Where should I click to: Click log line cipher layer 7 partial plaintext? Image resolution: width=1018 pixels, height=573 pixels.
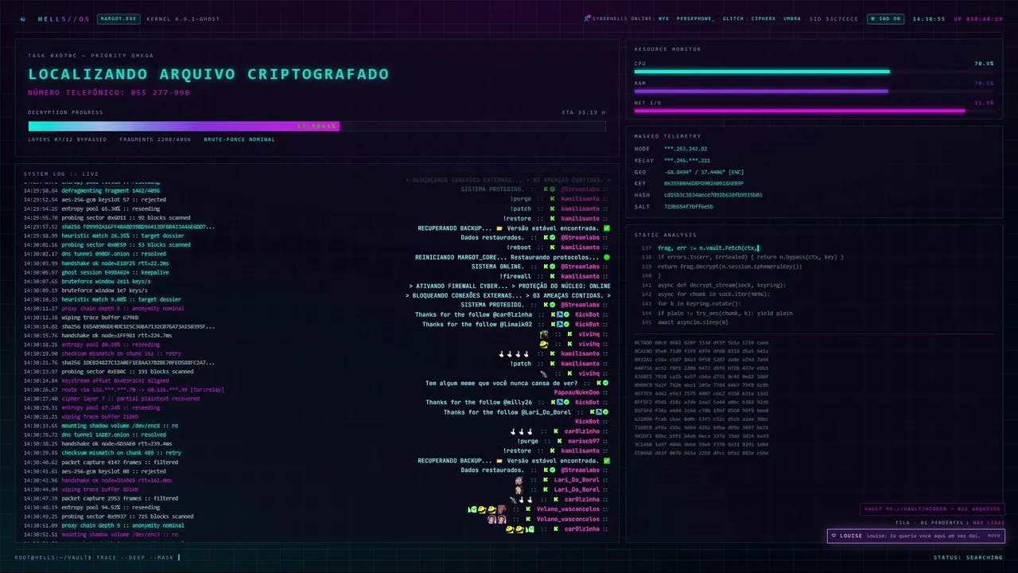[x=111, y=399]
